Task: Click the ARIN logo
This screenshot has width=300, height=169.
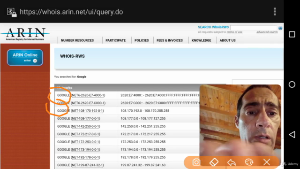Action: point(25,34)
